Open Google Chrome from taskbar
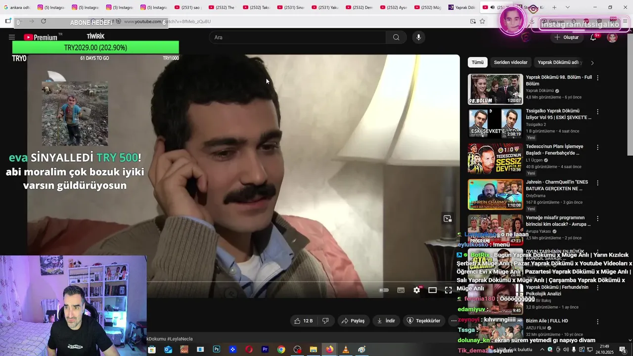Screen dimensions: 633x356 pos(281,350)
